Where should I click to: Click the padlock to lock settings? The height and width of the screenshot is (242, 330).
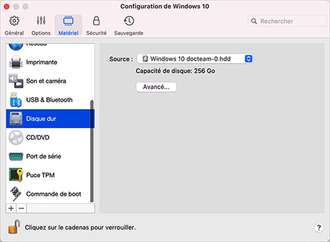[14, 227]
